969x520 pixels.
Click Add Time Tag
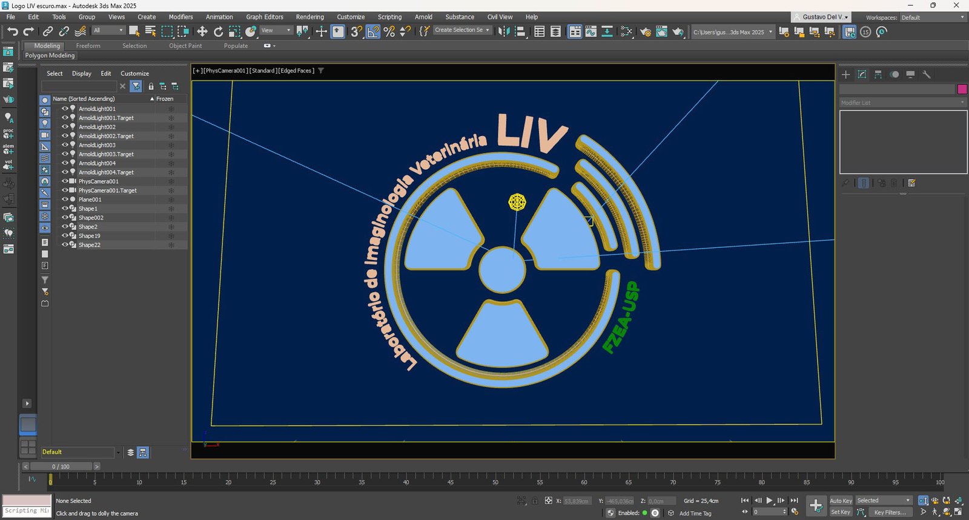pos(695,513)
